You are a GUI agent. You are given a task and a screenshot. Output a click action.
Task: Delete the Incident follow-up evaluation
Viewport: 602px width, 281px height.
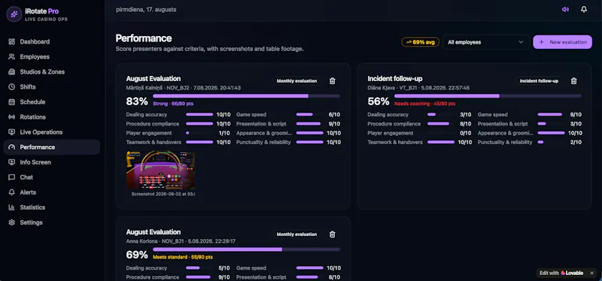[573, 81]
